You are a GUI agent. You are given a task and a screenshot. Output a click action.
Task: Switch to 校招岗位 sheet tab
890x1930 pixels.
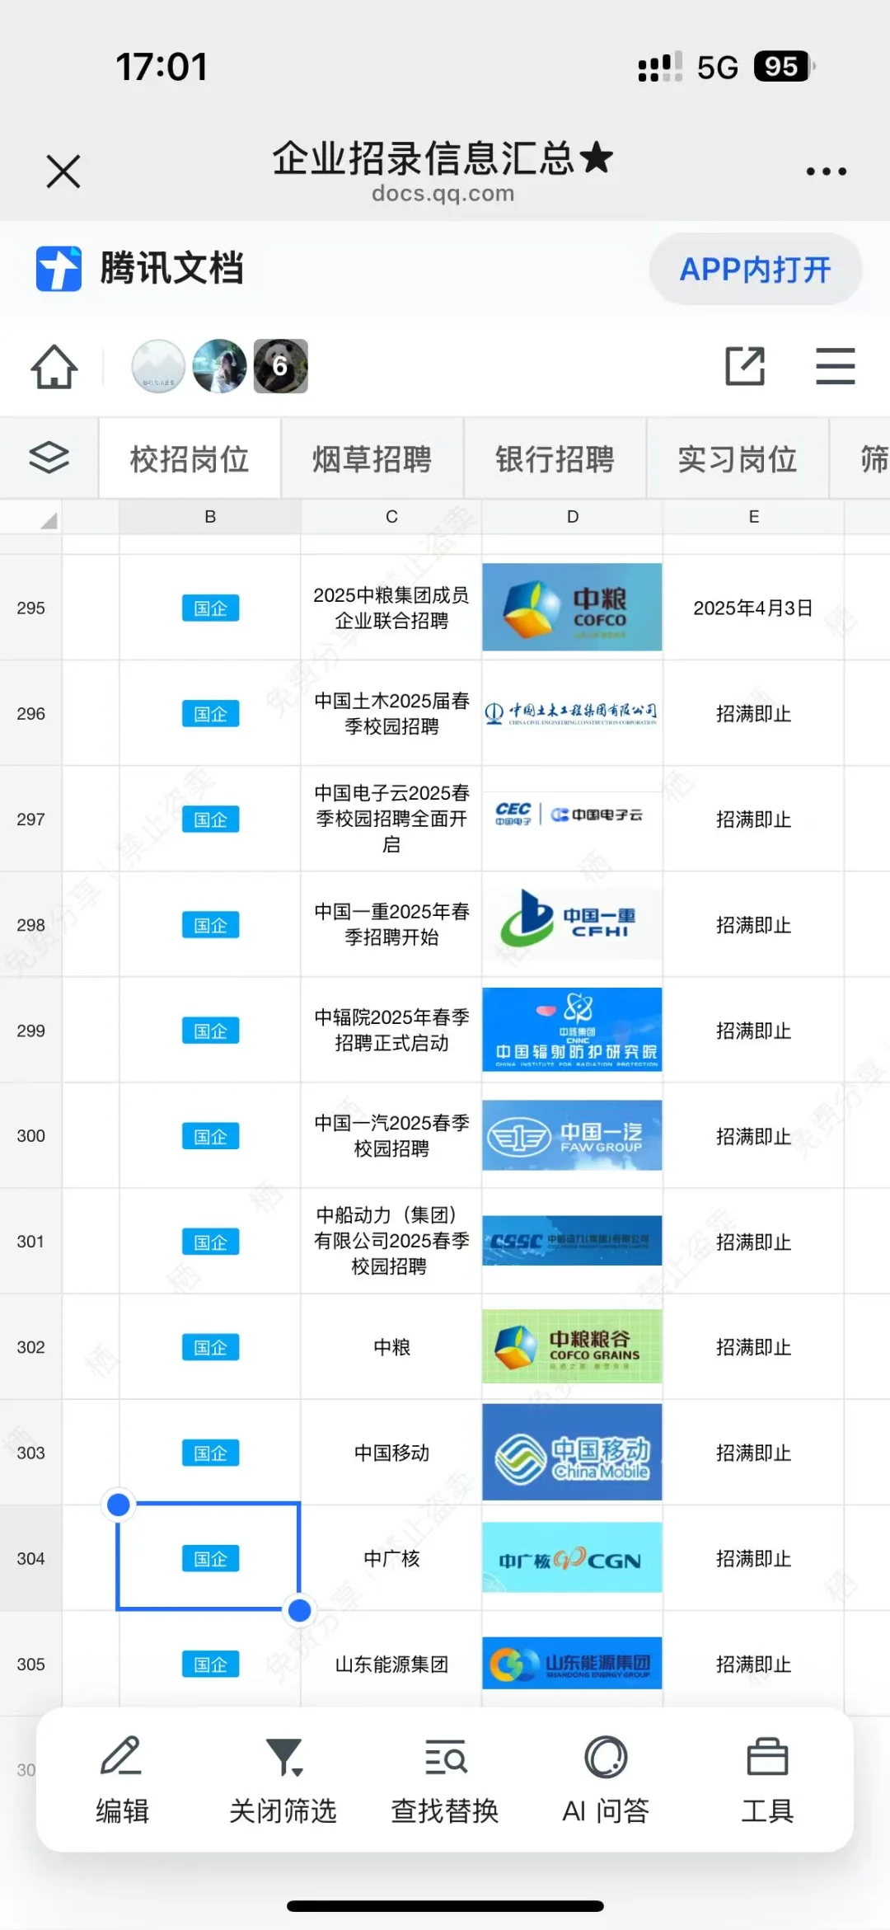(190, 458)
